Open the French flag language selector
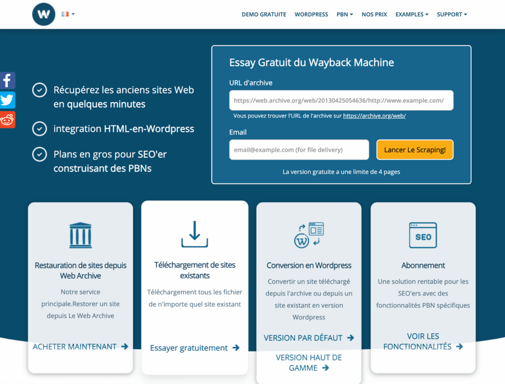 coord(68,14)
